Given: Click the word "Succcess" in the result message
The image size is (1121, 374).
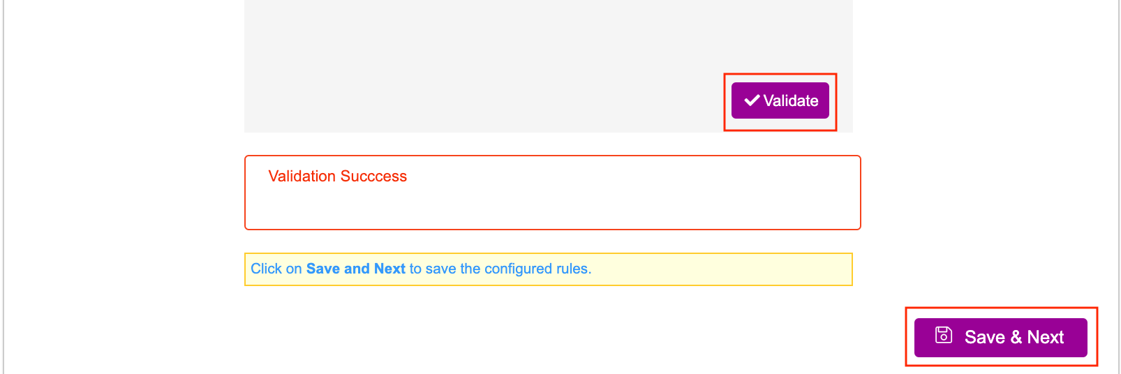Looking at the screenshot, I should click(x=373, y=177).
